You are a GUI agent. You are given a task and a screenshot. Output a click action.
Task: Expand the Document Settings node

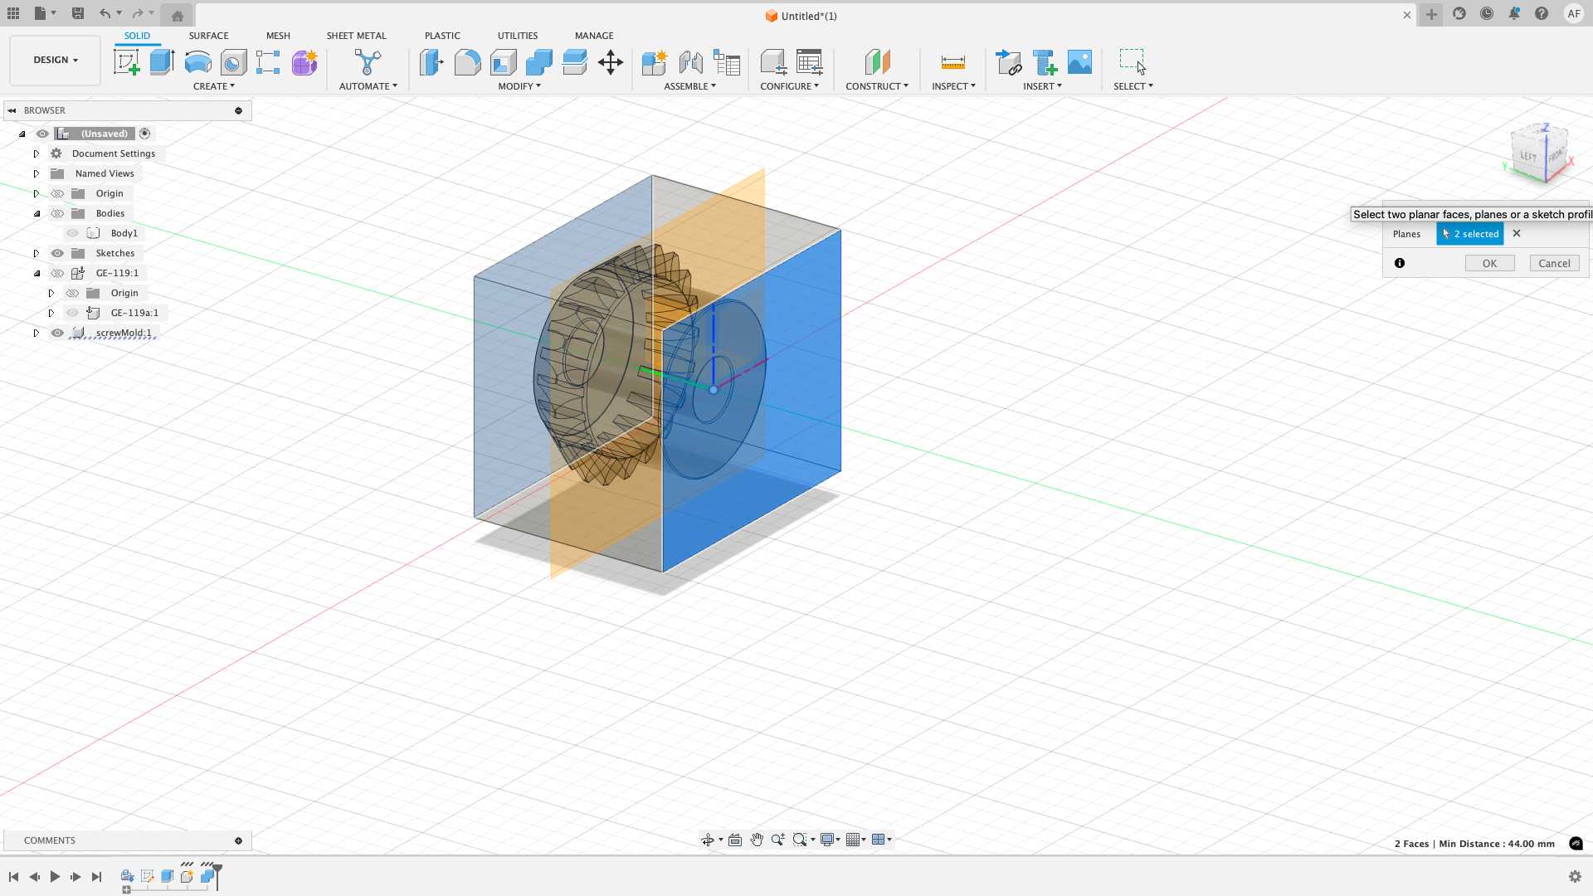36,153
